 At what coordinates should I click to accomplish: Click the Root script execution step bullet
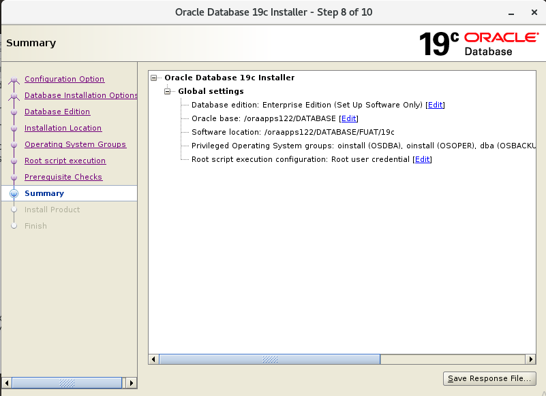pos(14,161)
